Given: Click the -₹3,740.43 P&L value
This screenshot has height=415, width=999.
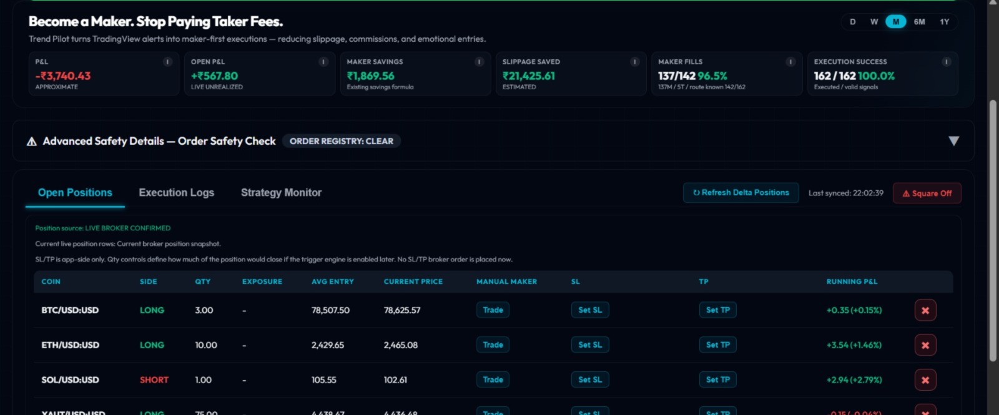Looking at the screenshot, I should [x=63, y=76].
